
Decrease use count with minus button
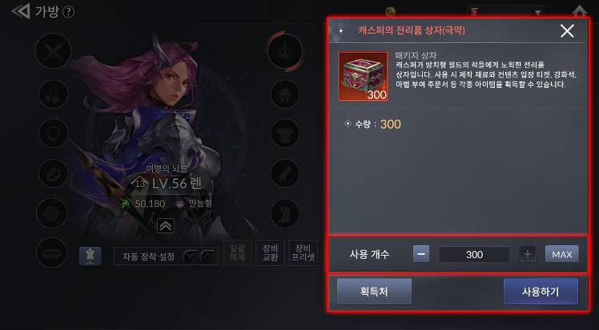421,254
